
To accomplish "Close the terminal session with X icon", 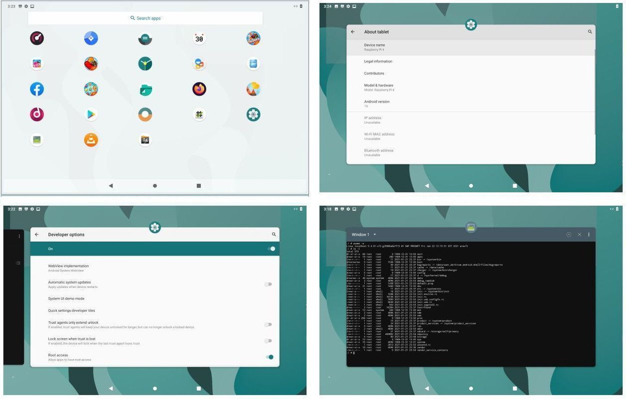I will tap(579, 234).
